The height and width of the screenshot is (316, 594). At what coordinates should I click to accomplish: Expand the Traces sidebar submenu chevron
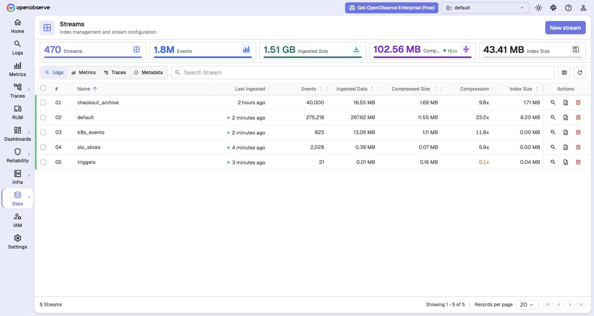click(29, 89)
